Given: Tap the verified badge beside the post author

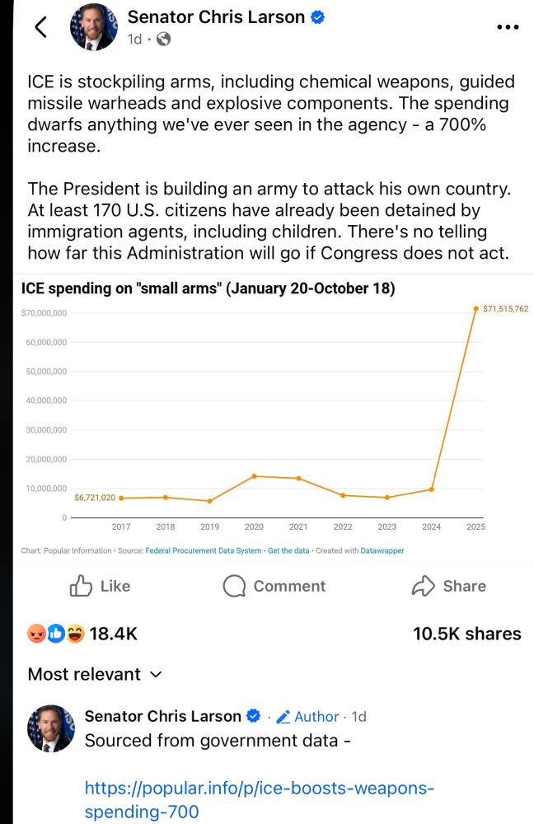Looking at the screenshot, I should pos(317,17).
